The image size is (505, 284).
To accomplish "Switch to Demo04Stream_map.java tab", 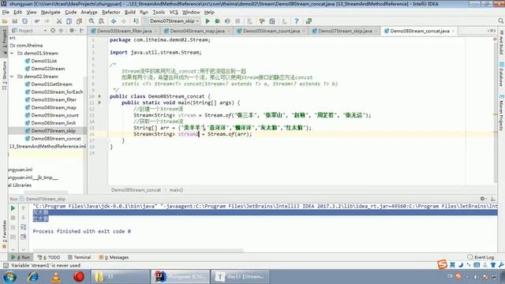I will coord(197,31).
